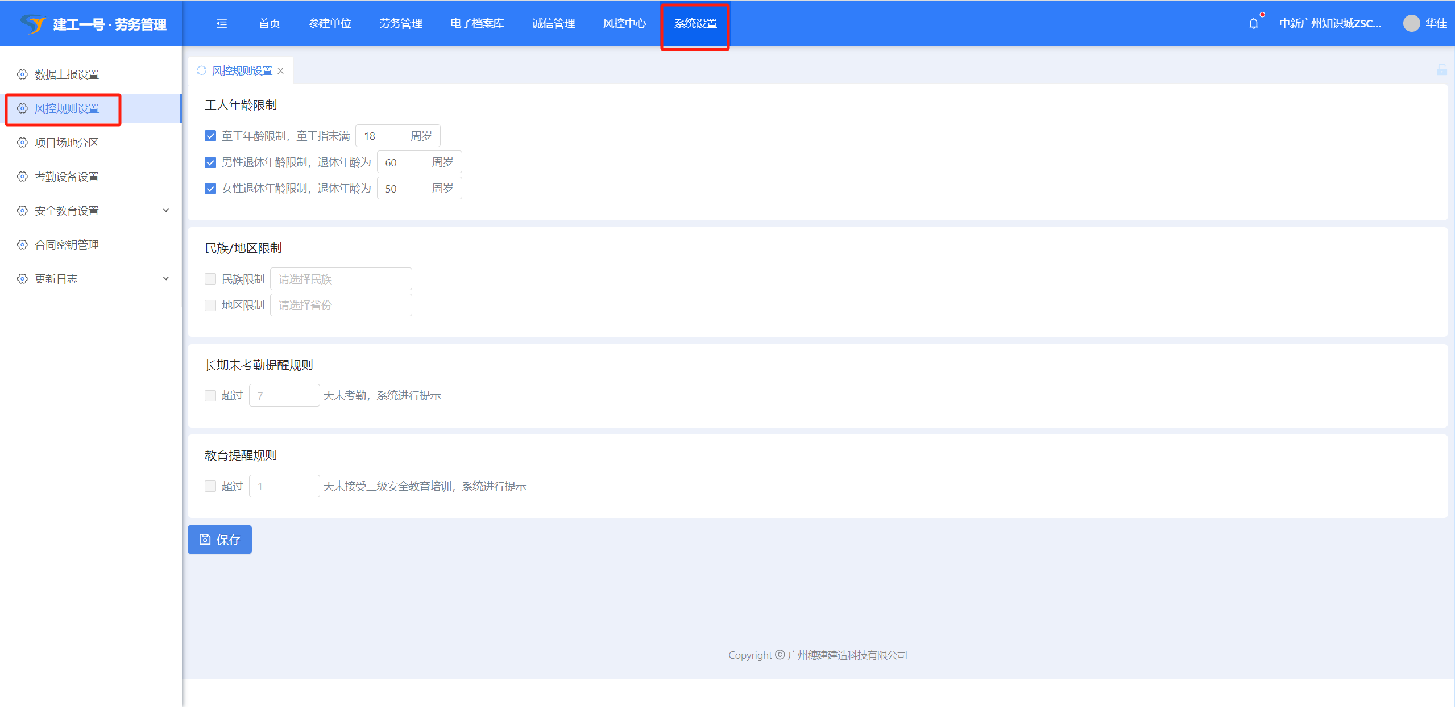Click the 建工一号 logo icon
The image size is (1455, 707).
tap(32, 24)
